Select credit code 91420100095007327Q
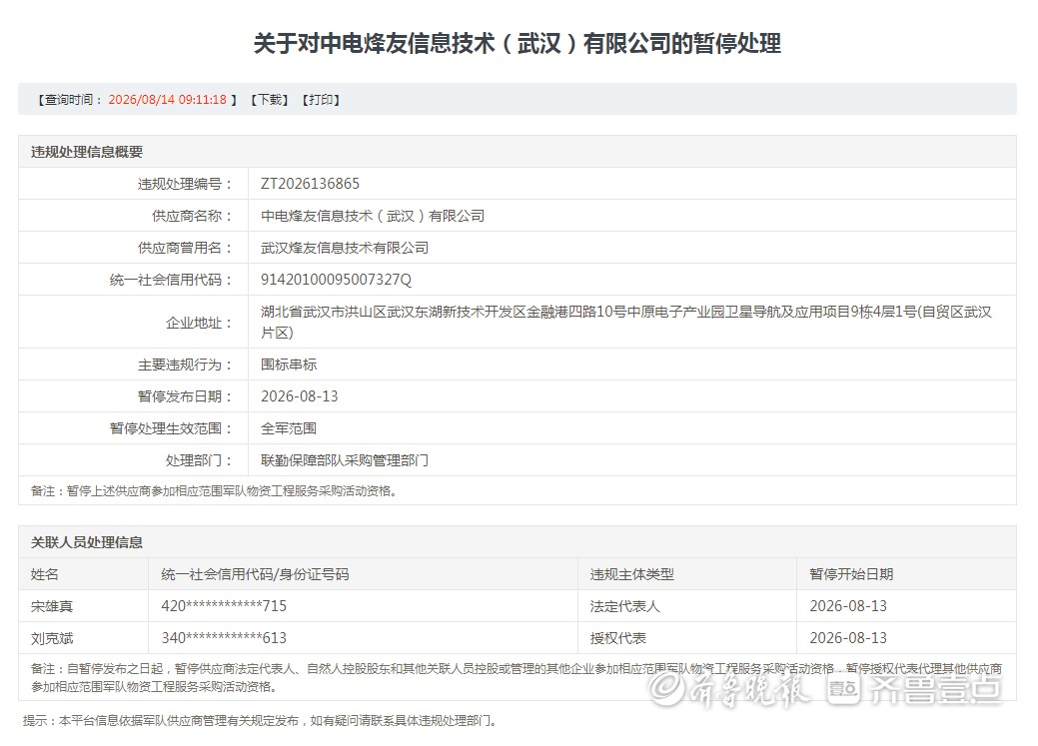Screen dimensions: 1038x746 click(x=336, y=280)
